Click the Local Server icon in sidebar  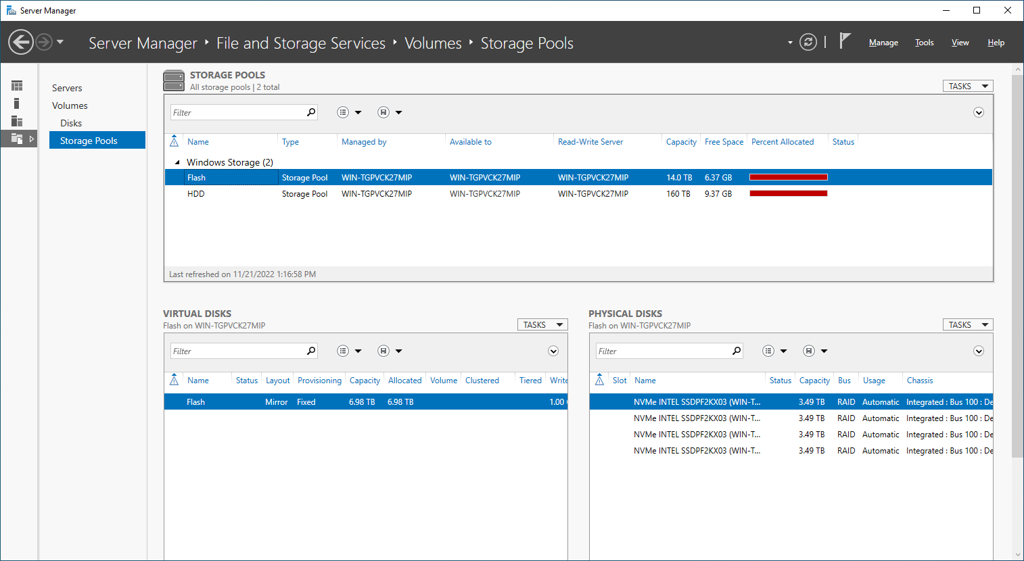(x=17, y=103)
